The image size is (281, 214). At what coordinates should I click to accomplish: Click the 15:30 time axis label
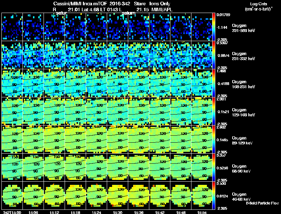(118, 213)
